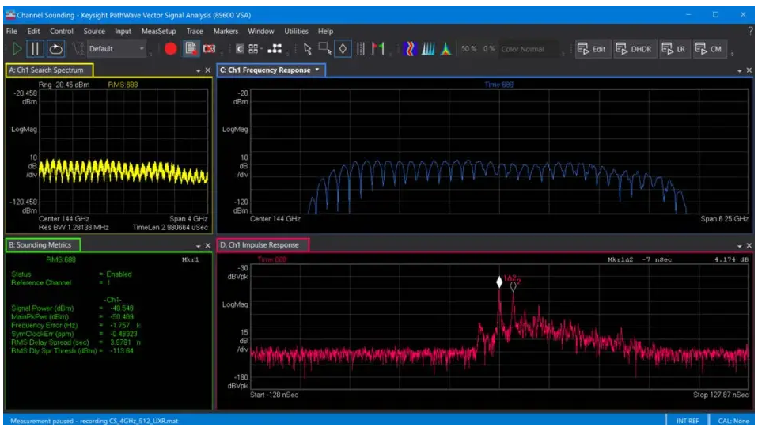Viewport: 758px width, 431px height.
Task: Click the green Run measurement play icon
Action: (x=17, y=49)
